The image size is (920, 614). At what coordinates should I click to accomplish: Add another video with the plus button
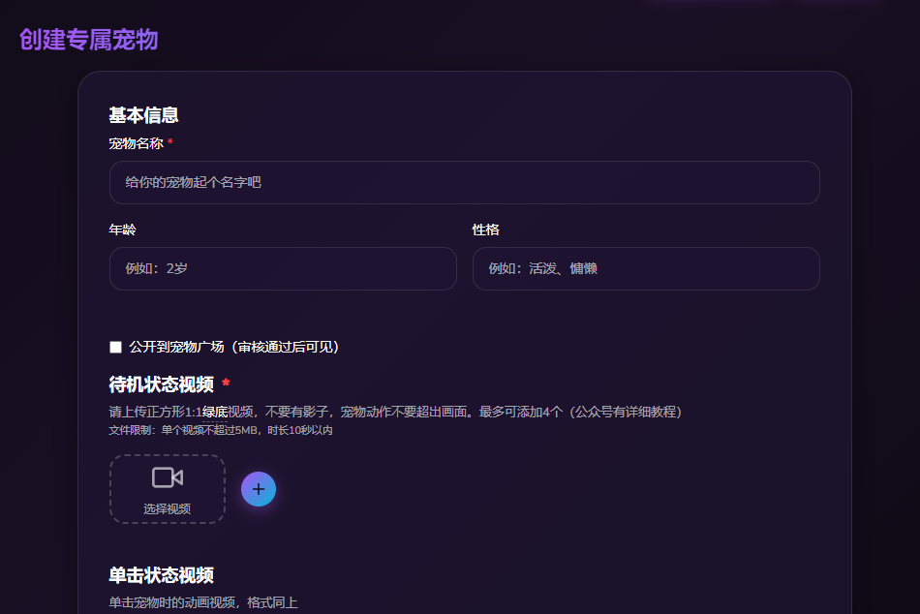259,489
